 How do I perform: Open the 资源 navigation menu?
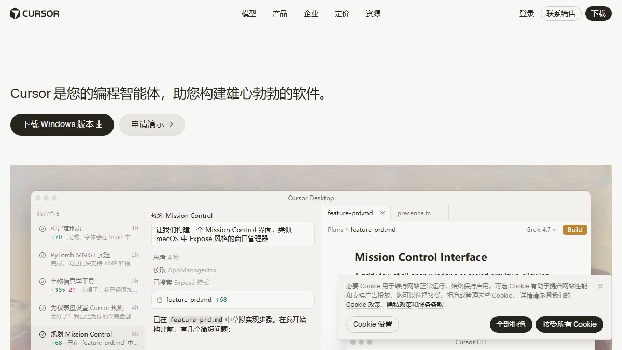373,13
